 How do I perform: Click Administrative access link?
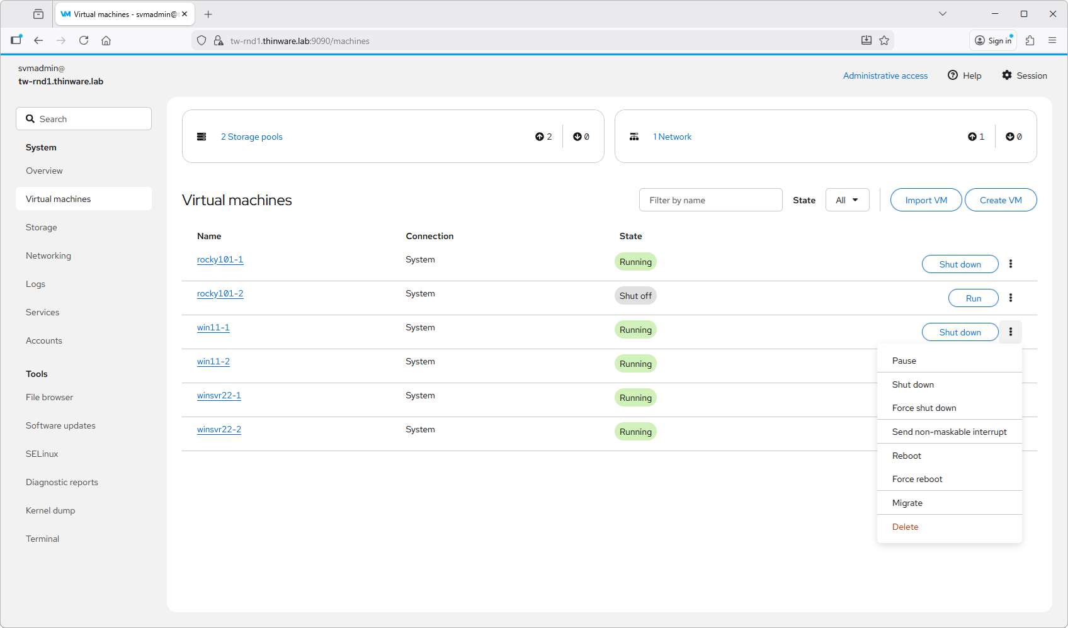(885, 76)
